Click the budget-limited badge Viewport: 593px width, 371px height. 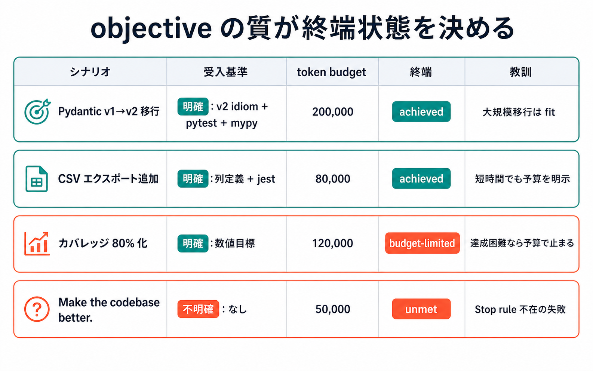422,243
